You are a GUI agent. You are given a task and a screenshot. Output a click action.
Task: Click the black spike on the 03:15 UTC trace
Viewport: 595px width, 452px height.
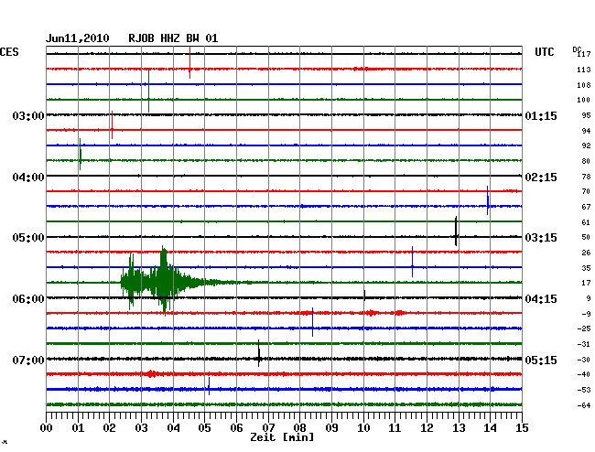456,231
